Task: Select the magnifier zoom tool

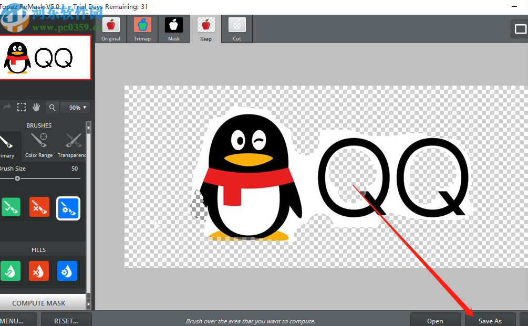Action: 52,107
